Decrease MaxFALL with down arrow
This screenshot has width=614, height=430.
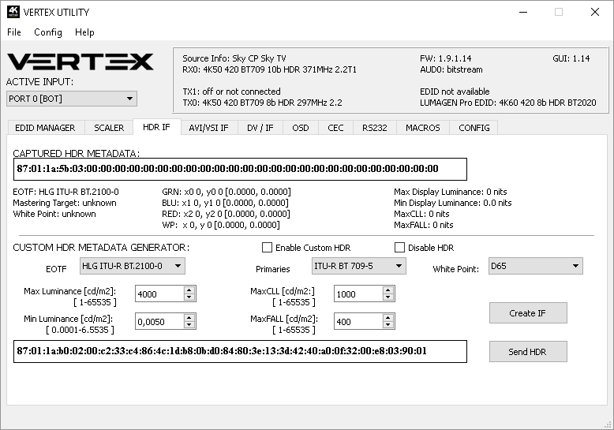point(388,325)
